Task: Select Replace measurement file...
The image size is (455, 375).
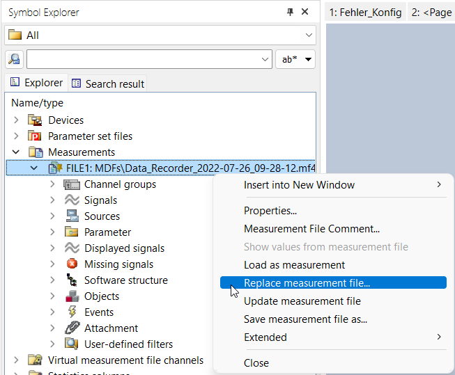Action: click(x=333, y=282)
